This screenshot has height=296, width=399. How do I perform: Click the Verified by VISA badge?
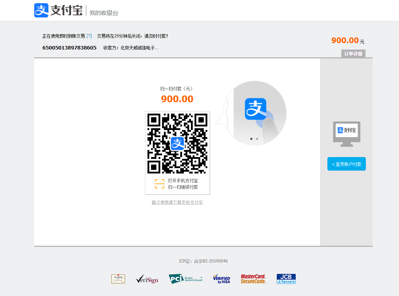(221, 279)
